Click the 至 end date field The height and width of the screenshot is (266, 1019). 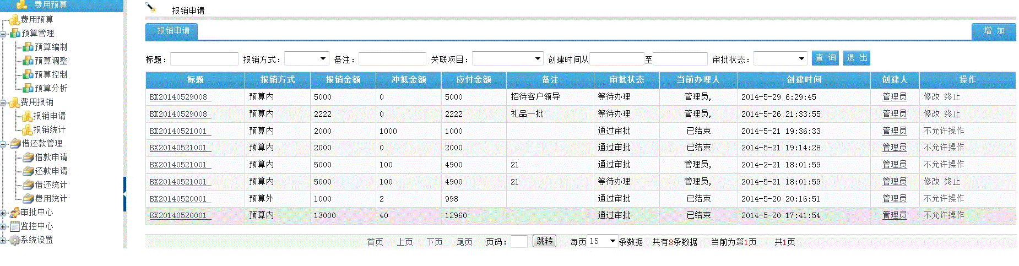click(x=680, y=59)
